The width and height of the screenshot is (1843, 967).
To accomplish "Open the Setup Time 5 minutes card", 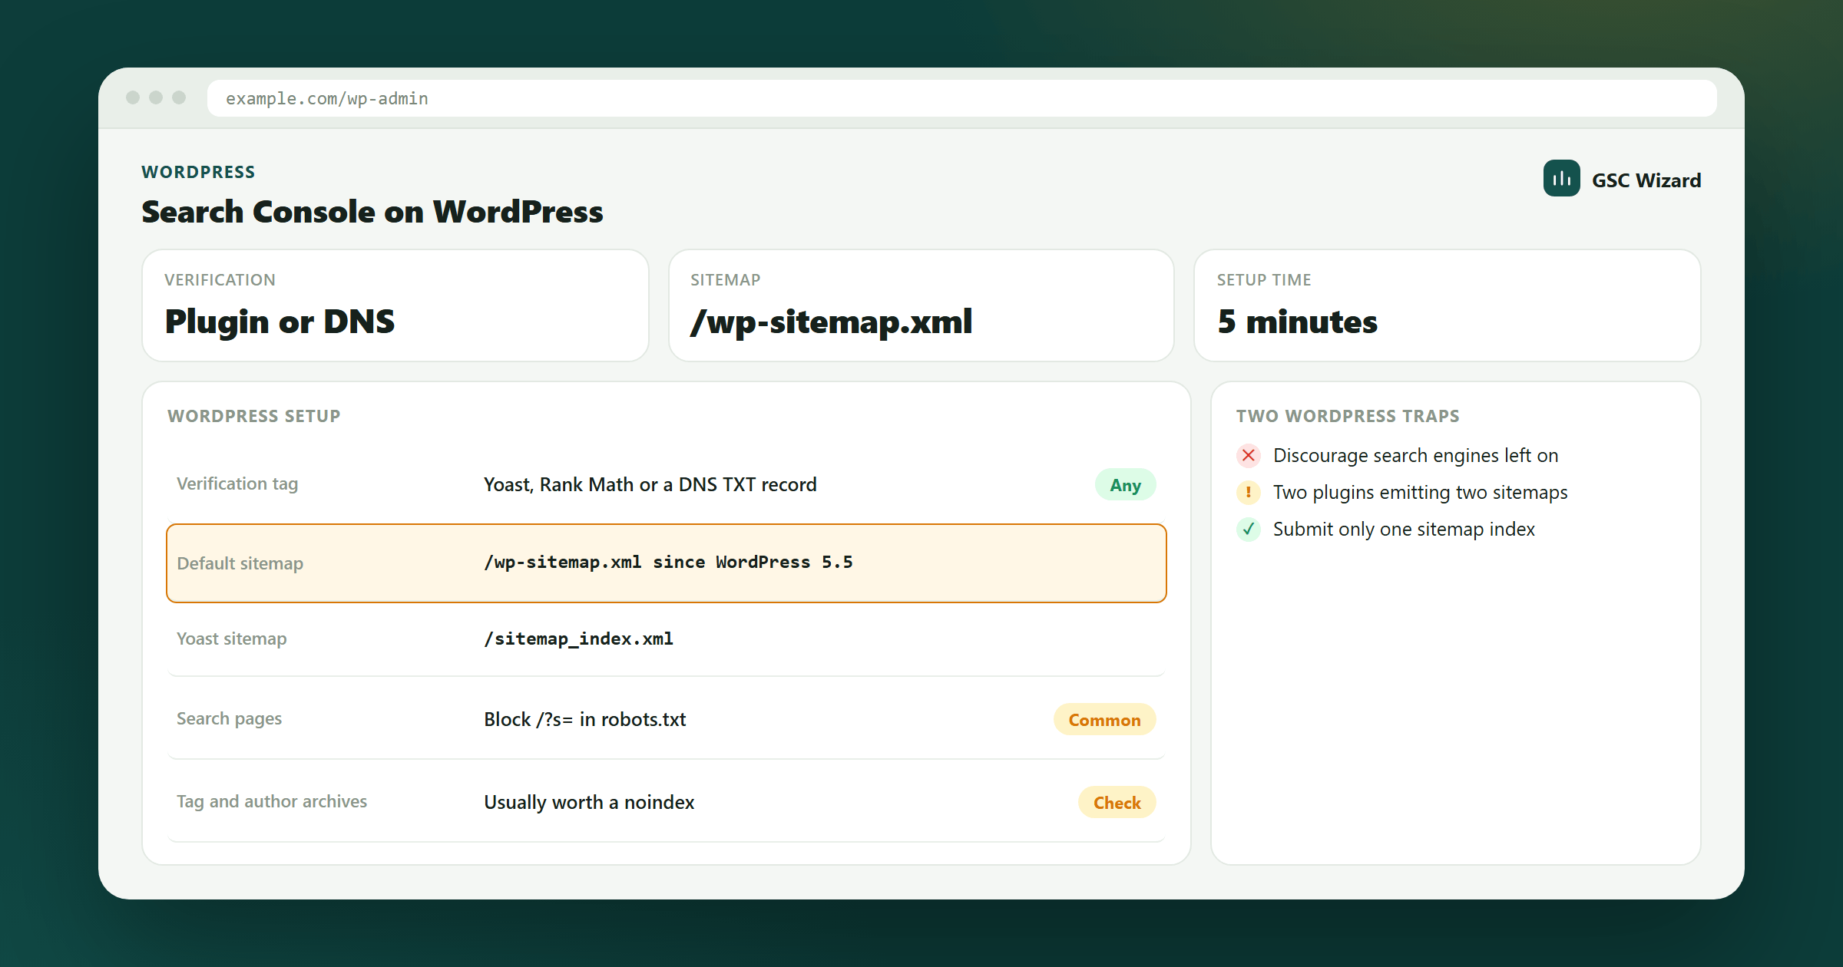I will (1447, 305).
